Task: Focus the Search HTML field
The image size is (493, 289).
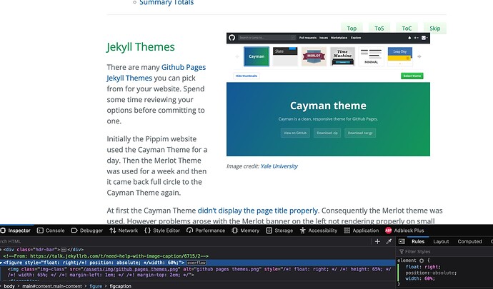Action: point(186,241)
